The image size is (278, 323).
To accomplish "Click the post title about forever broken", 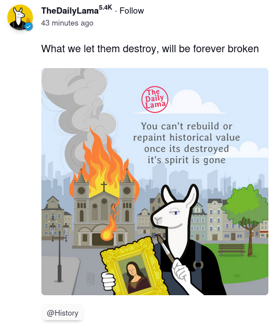I will 150,49.
